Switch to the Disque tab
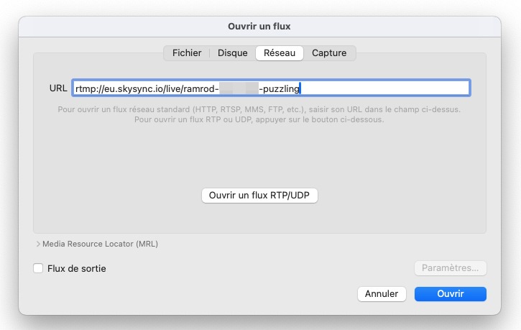 pyautogui.click(x=233, y=53)
